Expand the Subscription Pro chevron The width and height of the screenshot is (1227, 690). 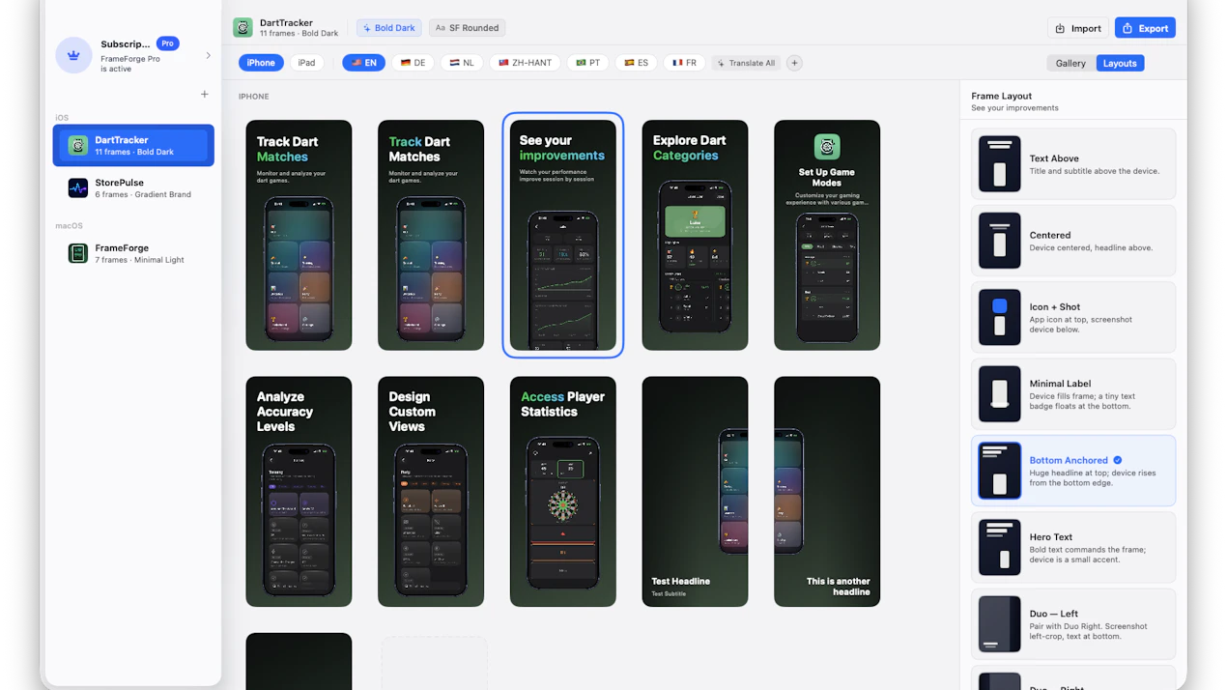pos(208,55)
